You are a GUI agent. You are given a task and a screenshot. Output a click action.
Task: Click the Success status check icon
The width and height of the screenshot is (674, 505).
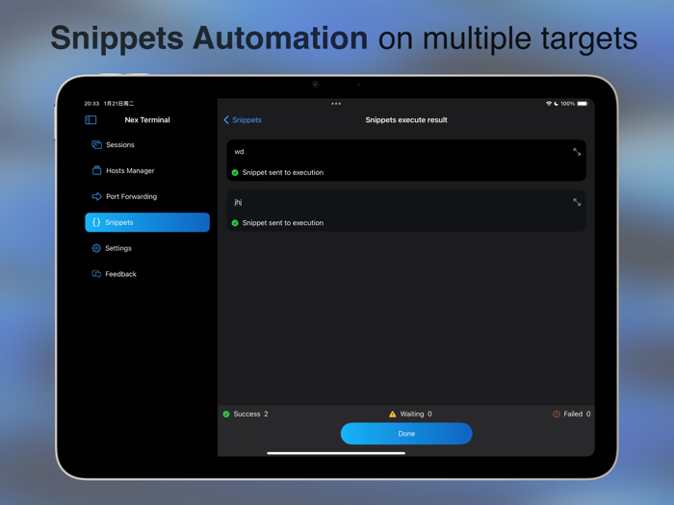tap(226, 414)
